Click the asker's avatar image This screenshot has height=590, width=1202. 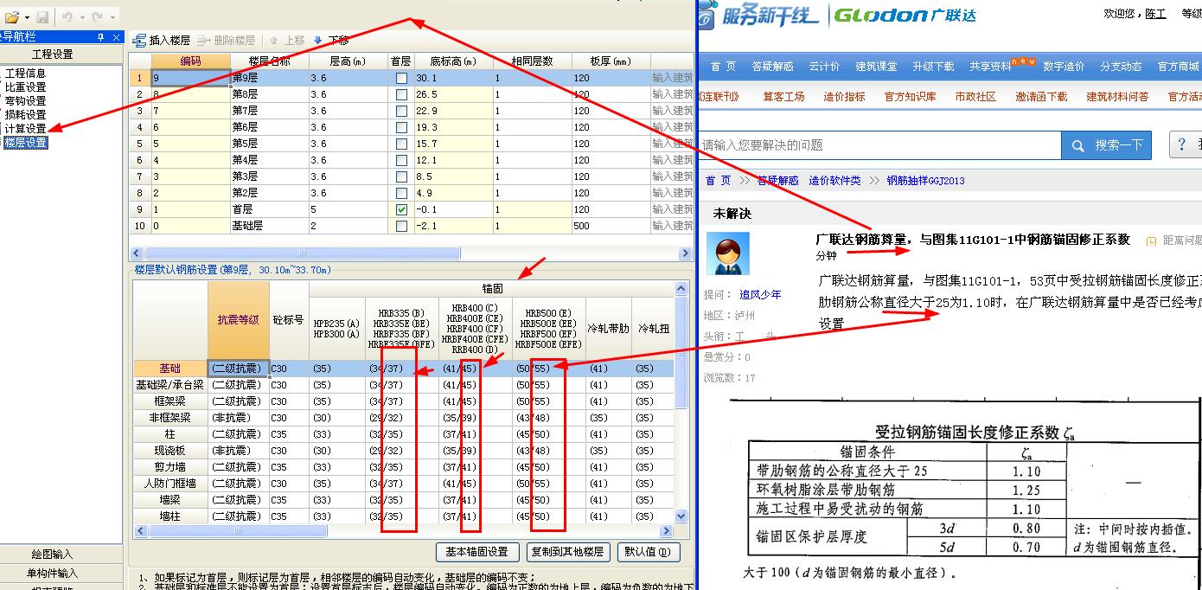point(728,254)
